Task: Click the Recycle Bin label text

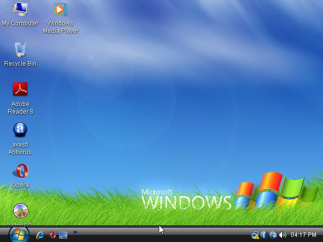Action: point(20,64)
